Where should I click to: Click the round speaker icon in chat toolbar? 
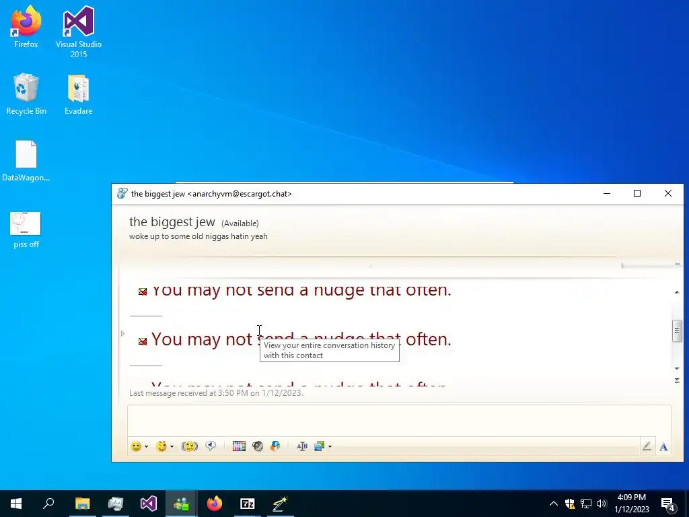tap(258, 446)
